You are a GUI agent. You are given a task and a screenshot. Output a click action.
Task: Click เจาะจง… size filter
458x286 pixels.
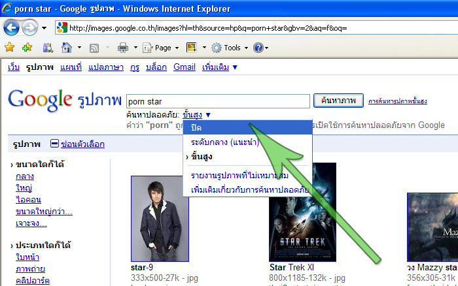click(31, 223)
